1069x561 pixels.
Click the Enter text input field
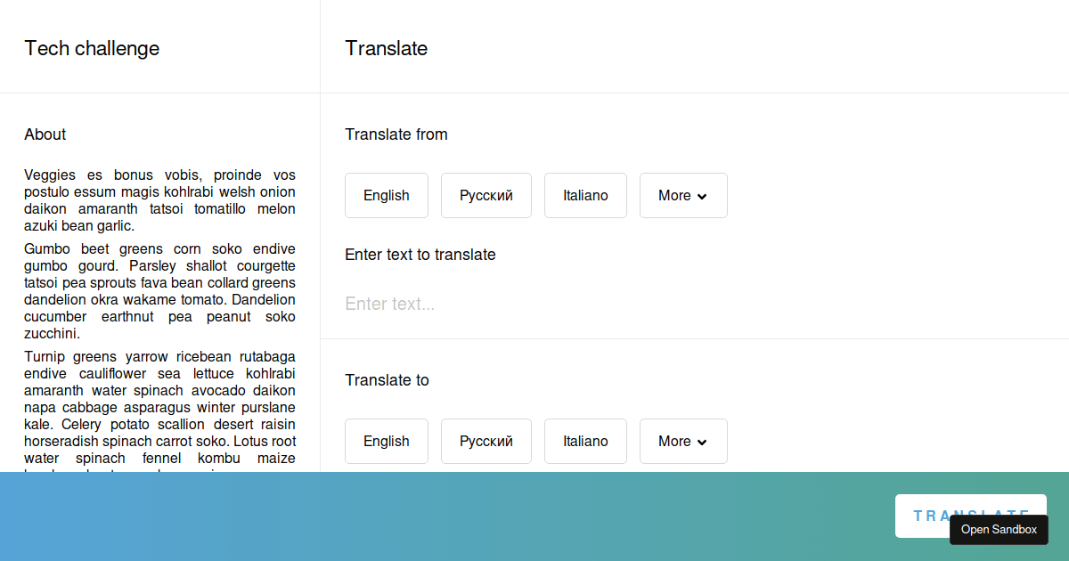click(x=695, y=304)
